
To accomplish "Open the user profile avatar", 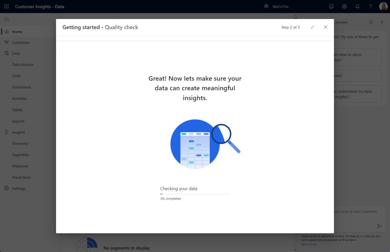I will click(x=383, y=6).
